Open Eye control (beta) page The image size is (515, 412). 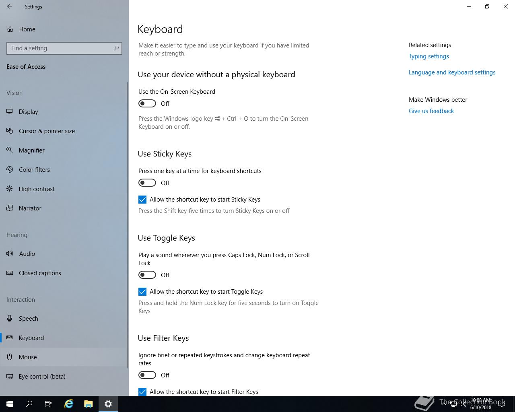64,376
